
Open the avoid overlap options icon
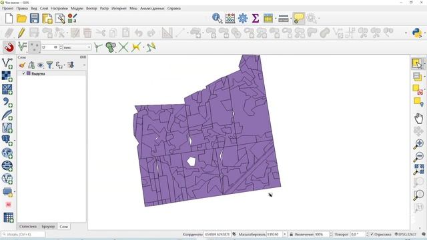point(110,47)
